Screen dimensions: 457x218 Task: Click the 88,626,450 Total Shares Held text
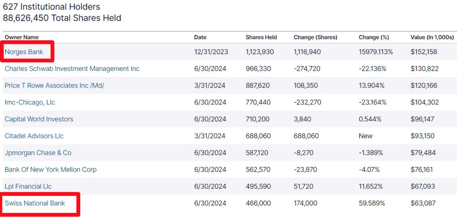click(62, 18)
